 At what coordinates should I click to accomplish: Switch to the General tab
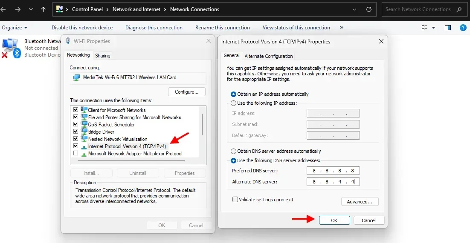[x=232, y=55]
